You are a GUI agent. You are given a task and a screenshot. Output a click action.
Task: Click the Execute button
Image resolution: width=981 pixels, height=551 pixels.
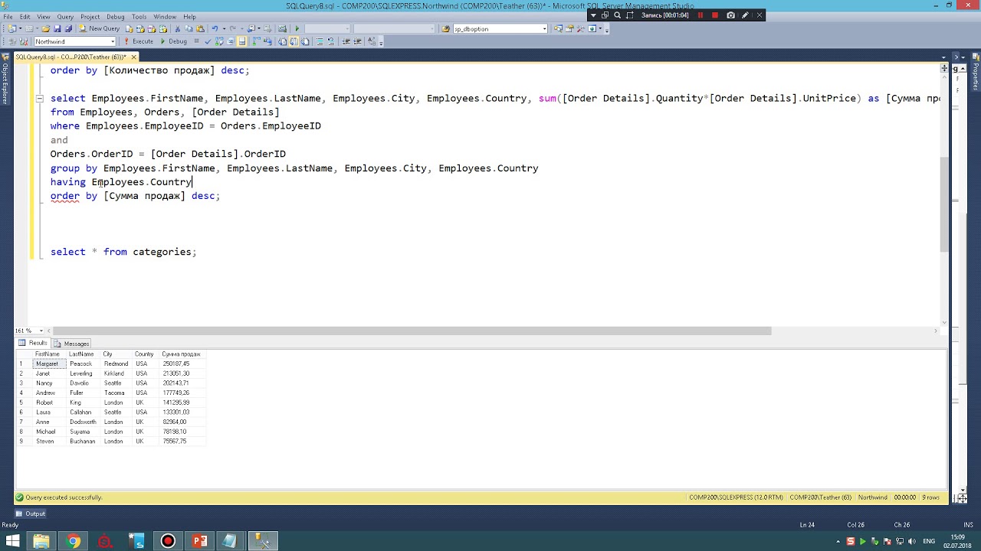pyautogui.click(x=138, y=41)
